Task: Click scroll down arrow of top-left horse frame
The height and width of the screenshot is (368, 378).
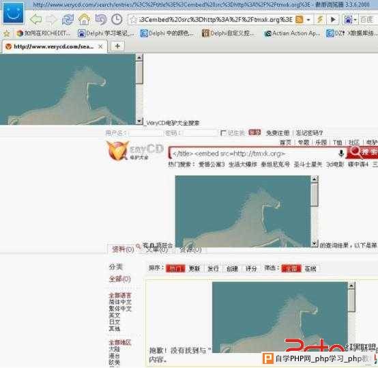Action: [139, 121]
